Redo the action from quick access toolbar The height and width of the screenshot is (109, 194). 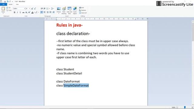click(x=10, y=2)
